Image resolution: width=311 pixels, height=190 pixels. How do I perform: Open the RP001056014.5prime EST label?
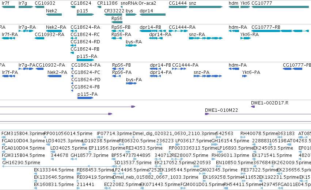click(x=68, y=134)
